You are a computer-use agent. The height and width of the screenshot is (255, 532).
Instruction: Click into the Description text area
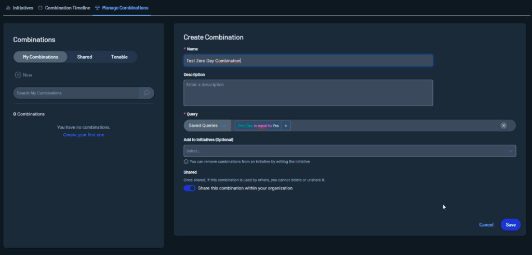308,93
